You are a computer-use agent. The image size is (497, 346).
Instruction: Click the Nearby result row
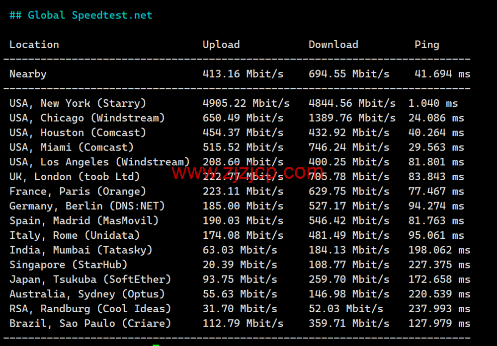(x=28, y=73)
